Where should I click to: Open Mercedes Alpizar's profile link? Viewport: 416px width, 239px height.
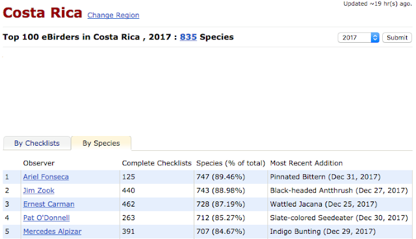click(52, 232)
